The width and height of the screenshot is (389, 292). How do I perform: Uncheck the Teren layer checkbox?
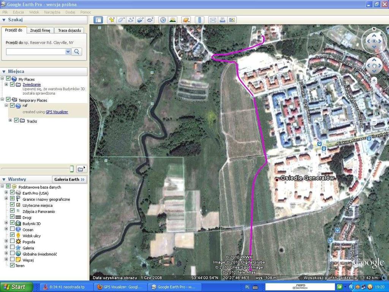(12, 265)
